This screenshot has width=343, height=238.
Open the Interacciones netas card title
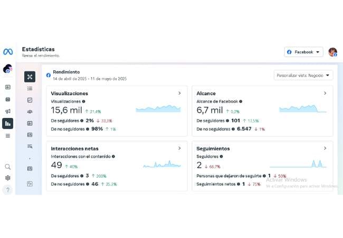coord(74,149)
